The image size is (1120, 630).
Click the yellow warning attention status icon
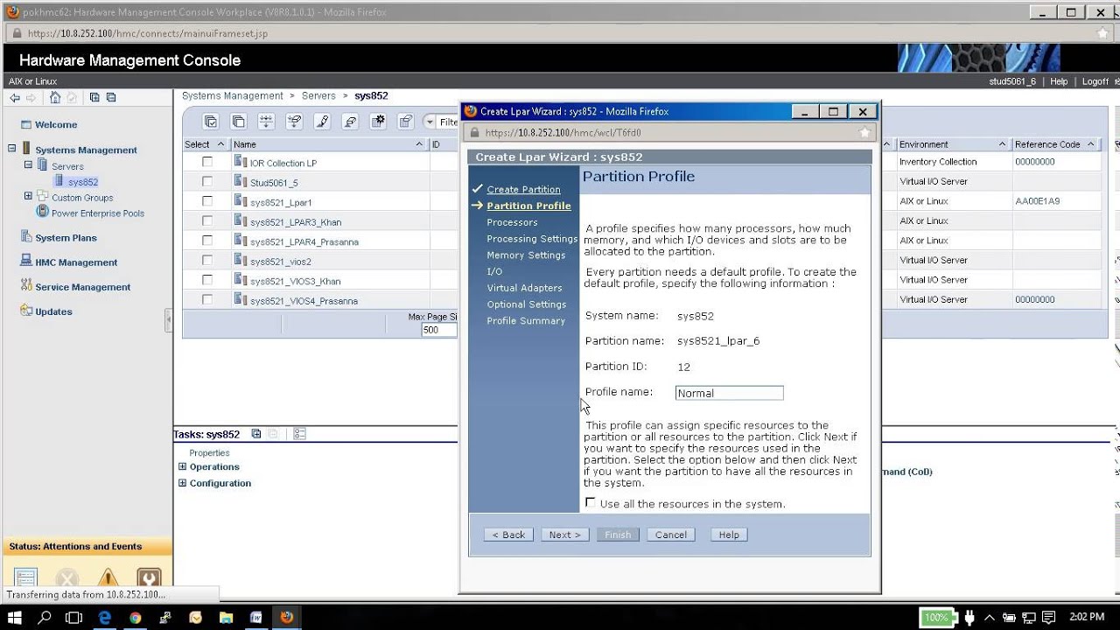(x=108, y=578)
